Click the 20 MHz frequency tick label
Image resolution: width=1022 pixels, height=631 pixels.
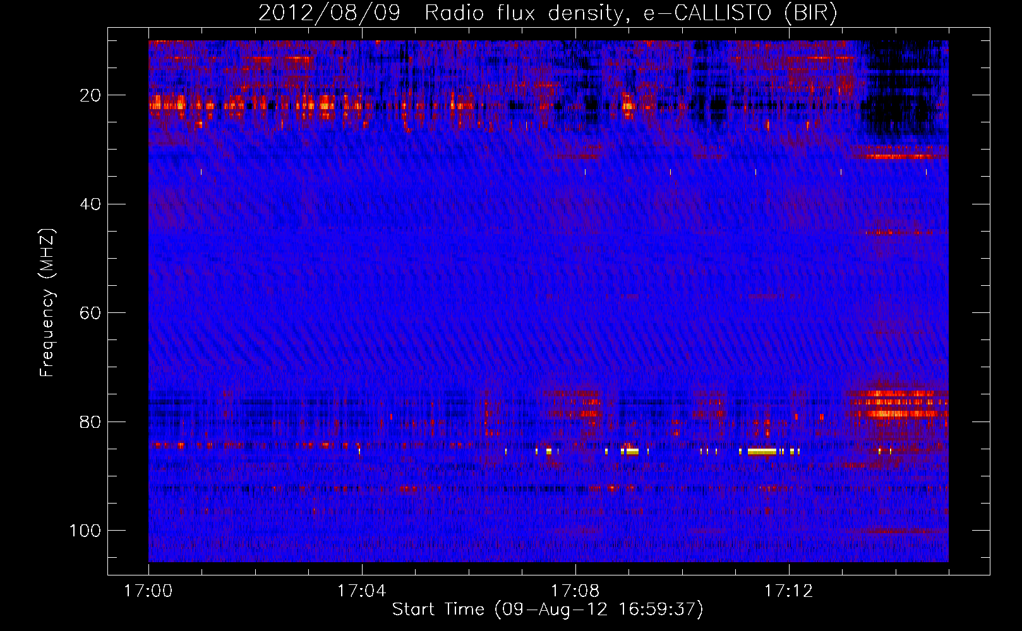click(91, 95)
